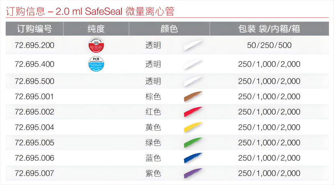Click order number 72.695.001
The image size is (334, 185).
[x=34, y=97]
